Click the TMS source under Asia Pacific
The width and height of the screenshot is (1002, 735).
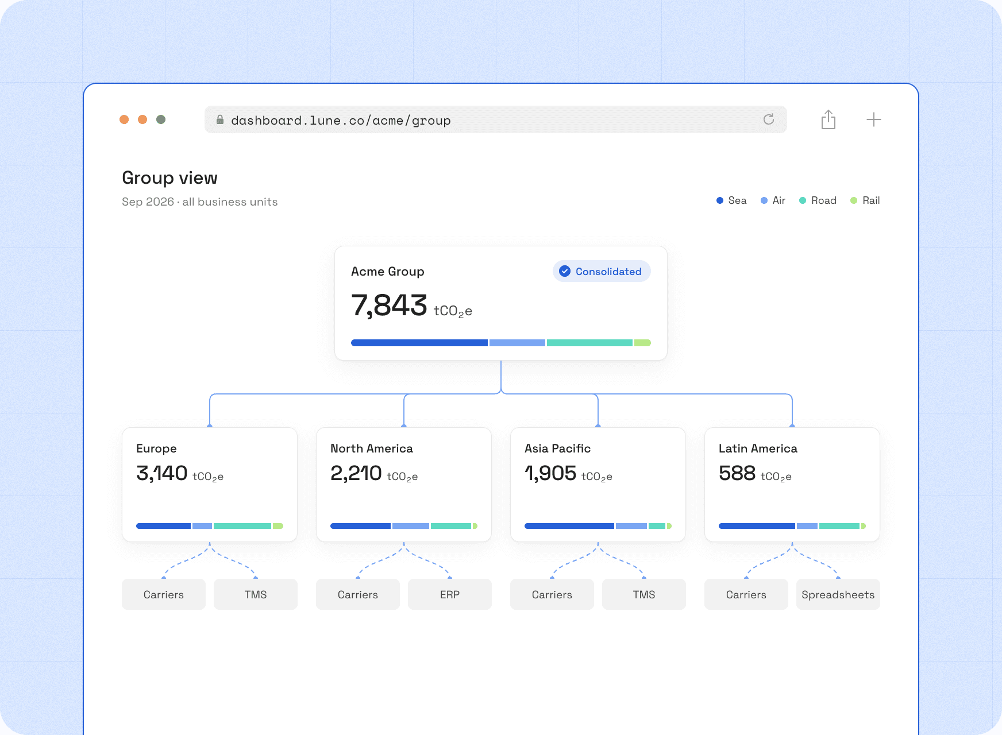point(644,594)
